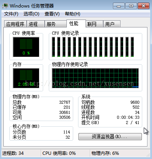Click cached memory value 201
The height and width of the screenshot is (159, 152).
(67, 107)
